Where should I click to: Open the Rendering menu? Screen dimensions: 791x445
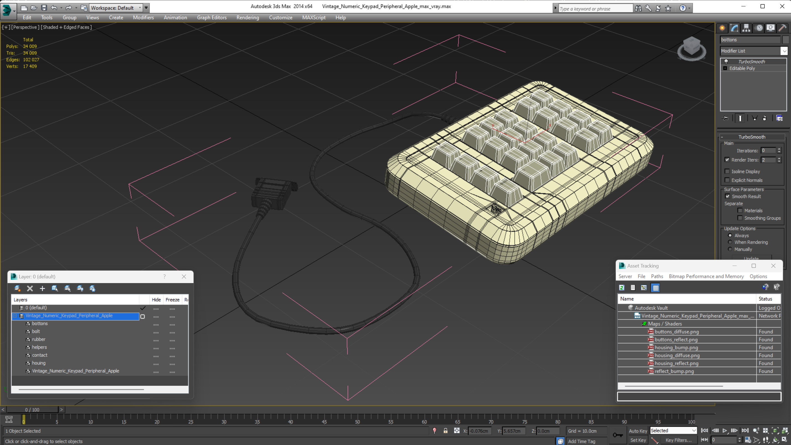click(x=248, y=17)
